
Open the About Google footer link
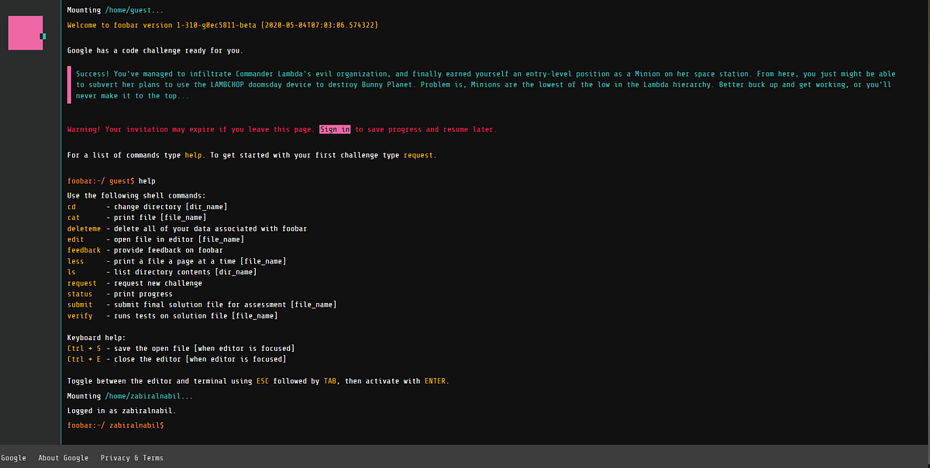click(64, 457)
